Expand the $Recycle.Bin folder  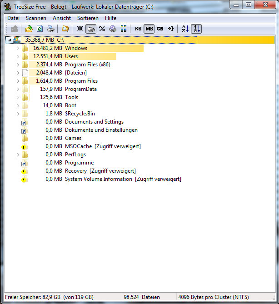18,114
